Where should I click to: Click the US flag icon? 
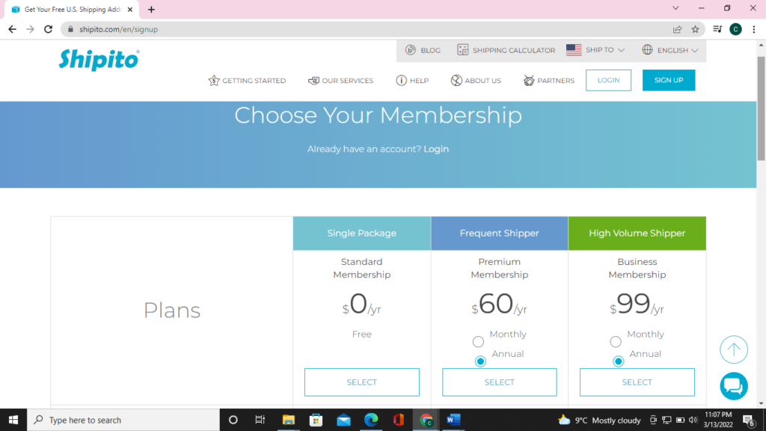574,50
